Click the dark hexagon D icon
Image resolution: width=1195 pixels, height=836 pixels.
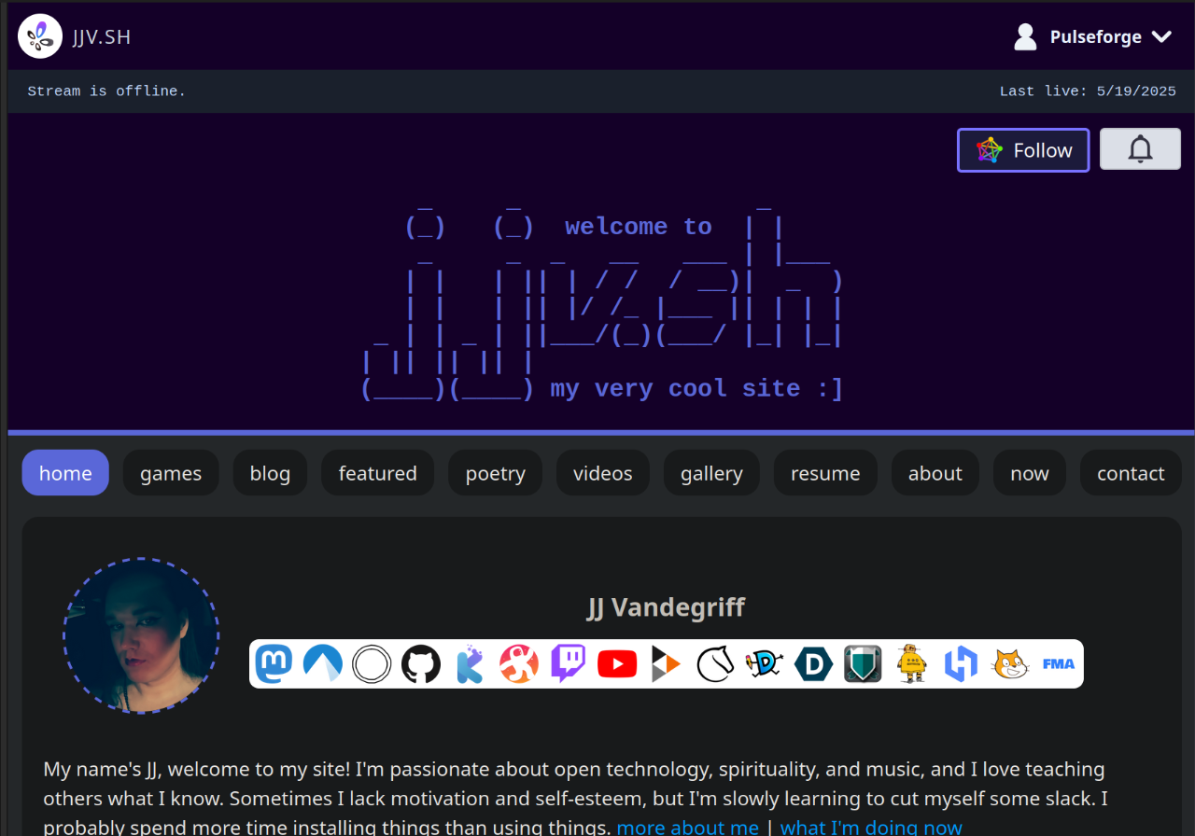coord(813,664)
